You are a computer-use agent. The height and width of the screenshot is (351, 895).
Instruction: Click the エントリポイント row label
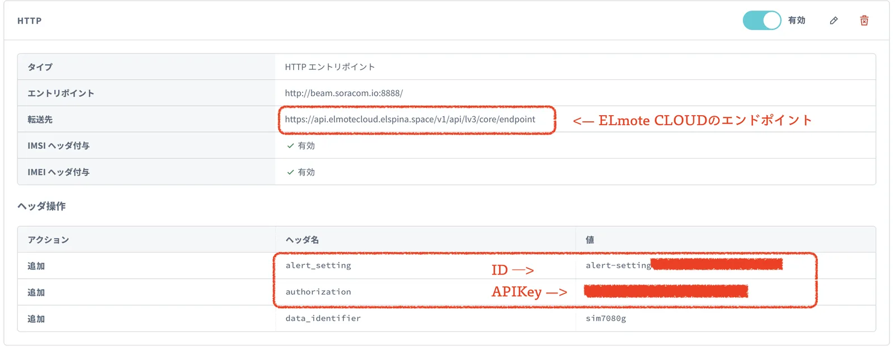[61, 93]
